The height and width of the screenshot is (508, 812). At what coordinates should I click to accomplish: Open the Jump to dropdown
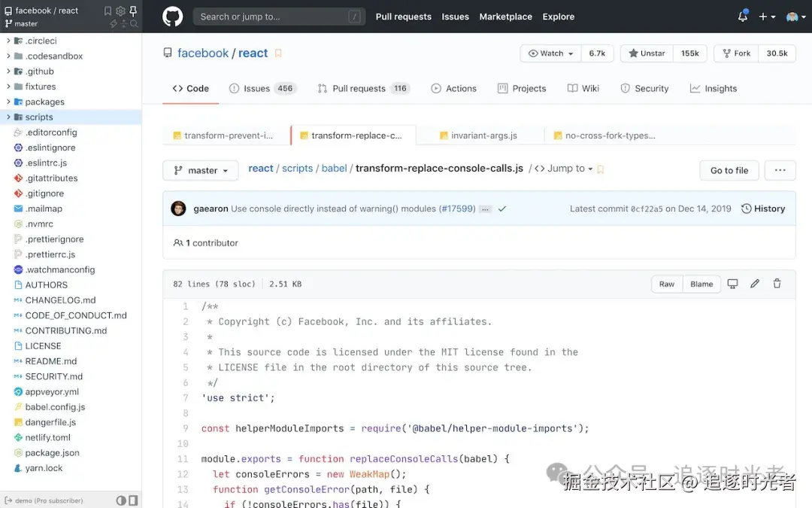(x=564, y=169)
